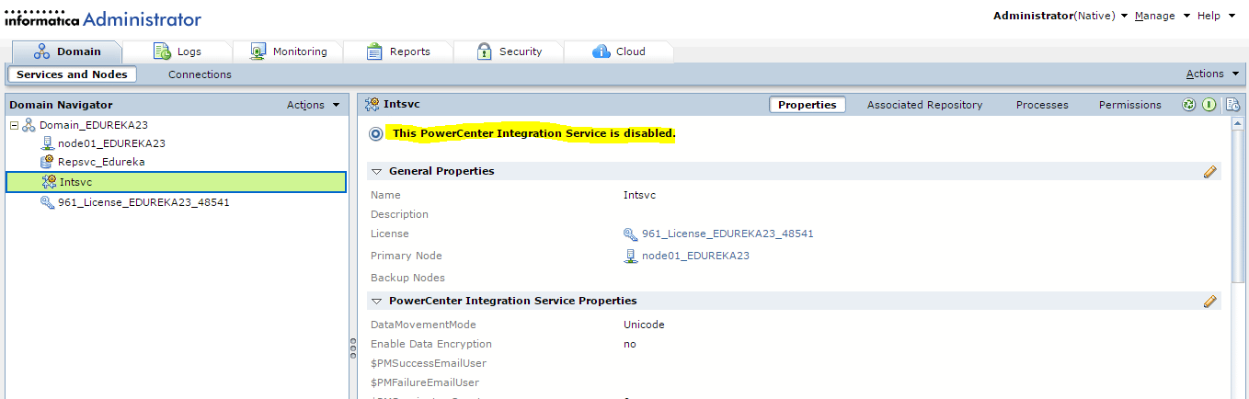Click the Repsvc_Edureka repository service icon
This screenshot has width=1249, height=399.
click(47, 162)
